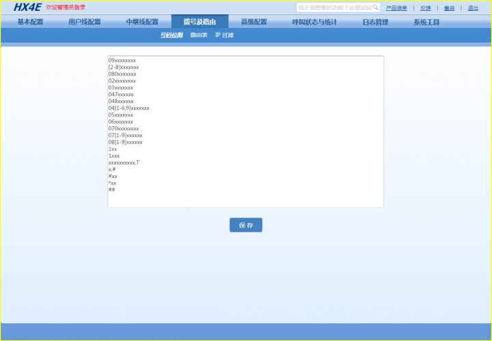Click the line starting with 05
The width and height of the screenshot is (492, 341).
point(121,115)
